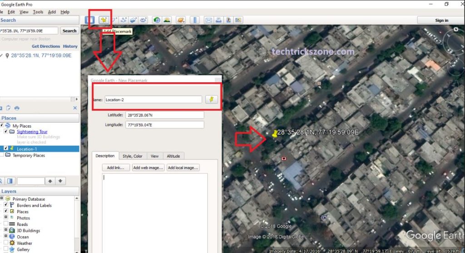Toggle sunlight icon in toolbar
Screen dimensions: 465x253
click(167, 20)
